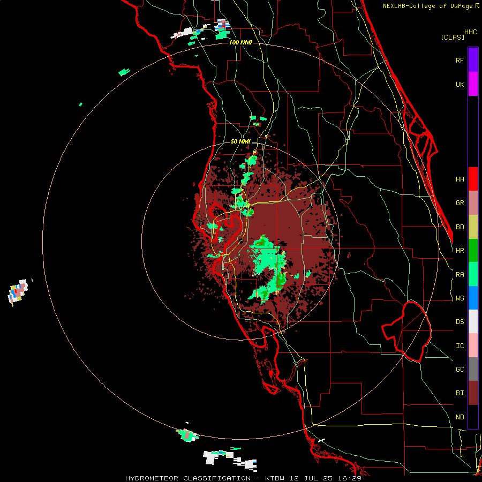Click the [CLAS] units label
Screen dimensions: 482x482
[453, 37]
